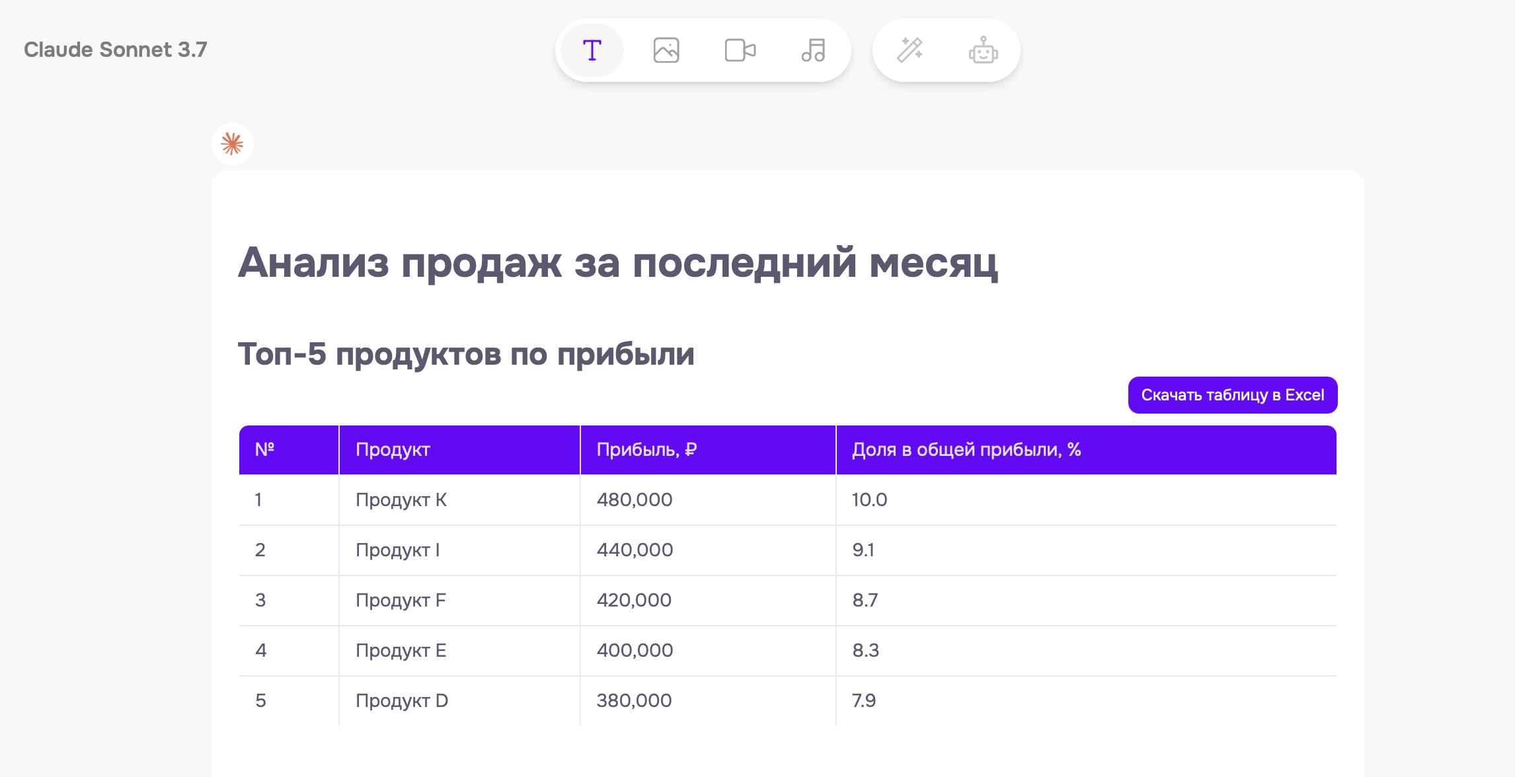This screenshot has width=1515, height=777.
Task: Switch to image generation mode icon
Action: coord(666,50)
